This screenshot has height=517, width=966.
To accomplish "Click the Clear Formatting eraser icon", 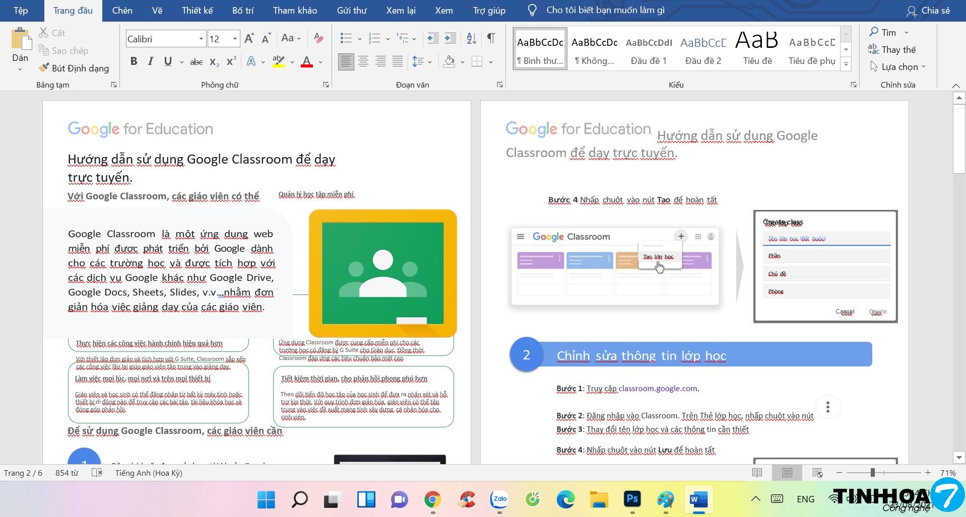I will pyautogui.click(x=318, y=38).
